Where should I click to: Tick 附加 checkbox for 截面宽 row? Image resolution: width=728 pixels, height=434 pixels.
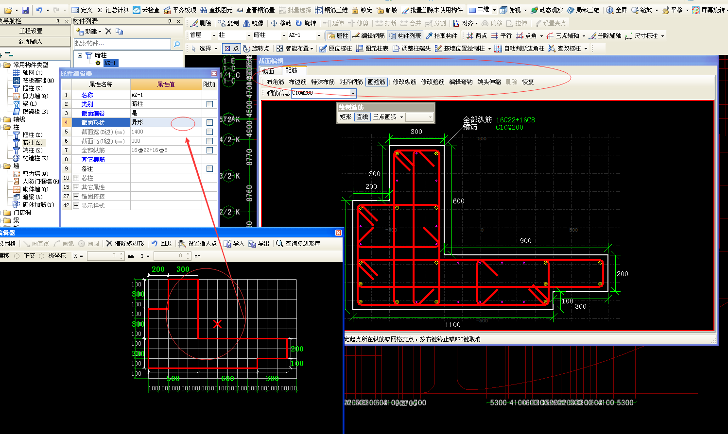209,132
